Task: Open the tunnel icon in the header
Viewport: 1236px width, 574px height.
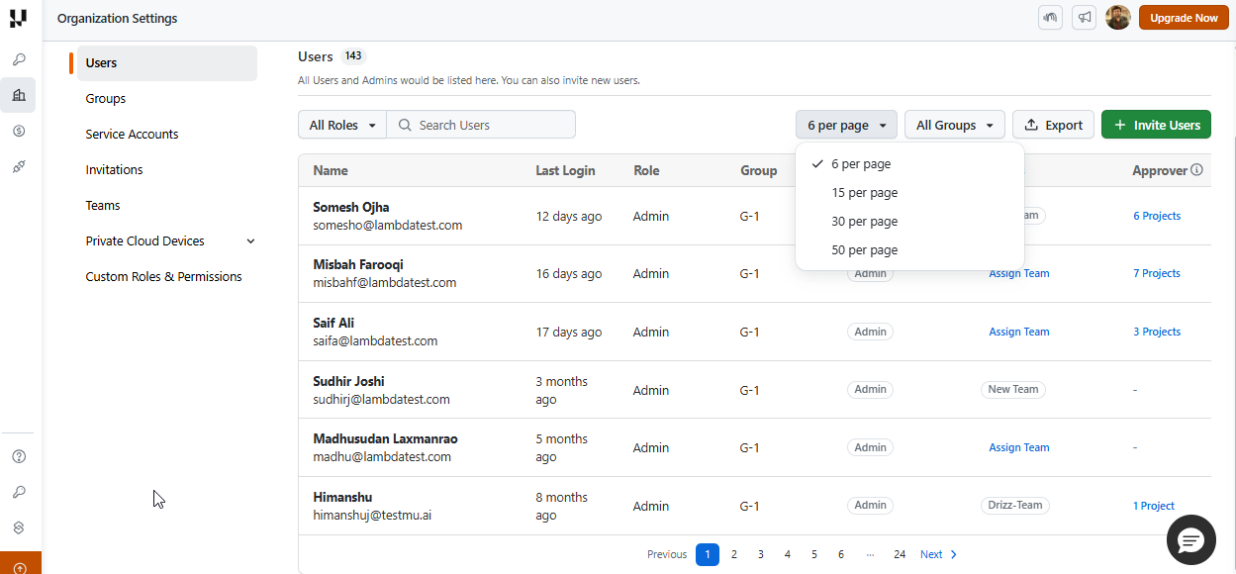Action: point(1050,18)
